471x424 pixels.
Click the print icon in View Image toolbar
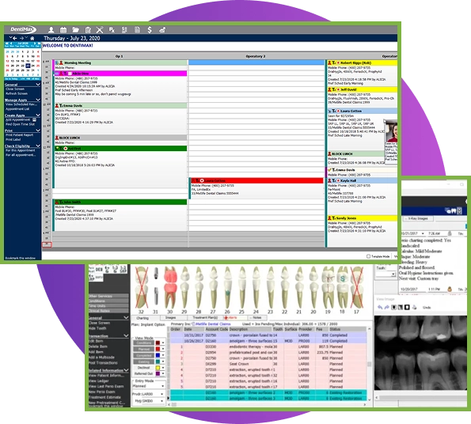tap(414, 307)
